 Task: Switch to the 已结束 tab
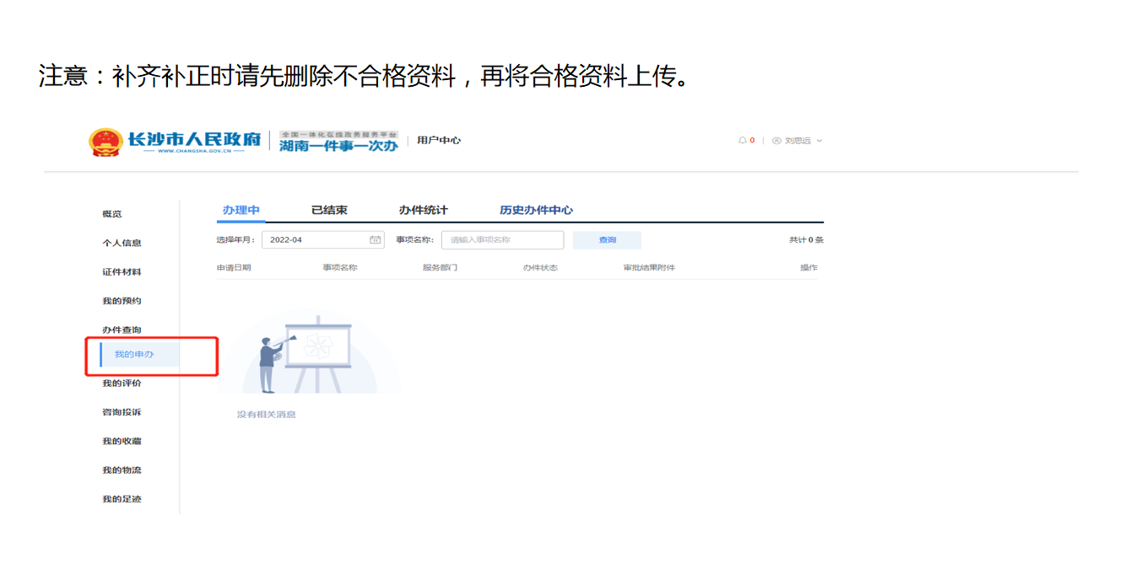click(x=329, y=210)
